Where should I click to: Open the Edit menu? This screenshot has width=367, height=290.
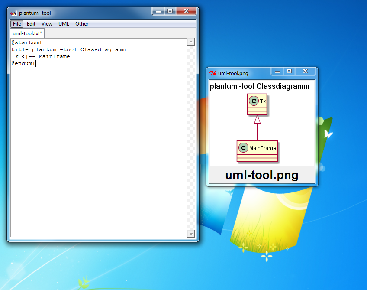[x=31, y=24]
